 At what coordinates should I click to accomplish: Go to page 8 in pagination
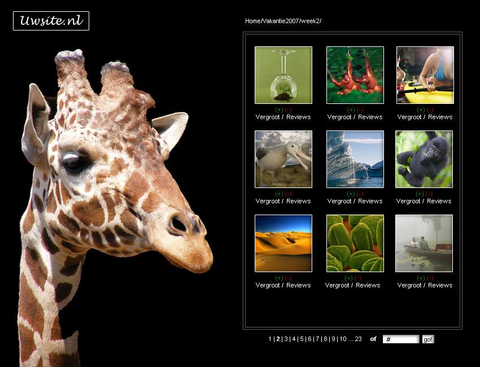[x=326, y=339]
